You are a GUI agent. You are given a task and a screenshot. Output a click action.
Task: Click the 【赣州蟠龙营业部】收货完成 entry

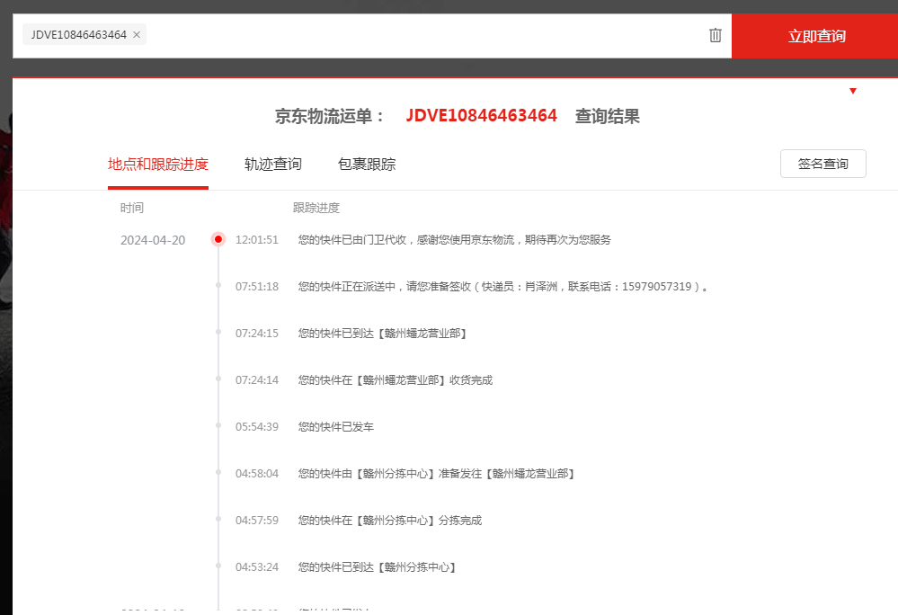[x=396, y=380]
